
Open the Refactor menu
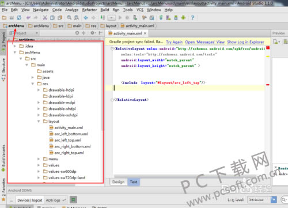click(89, 10)
